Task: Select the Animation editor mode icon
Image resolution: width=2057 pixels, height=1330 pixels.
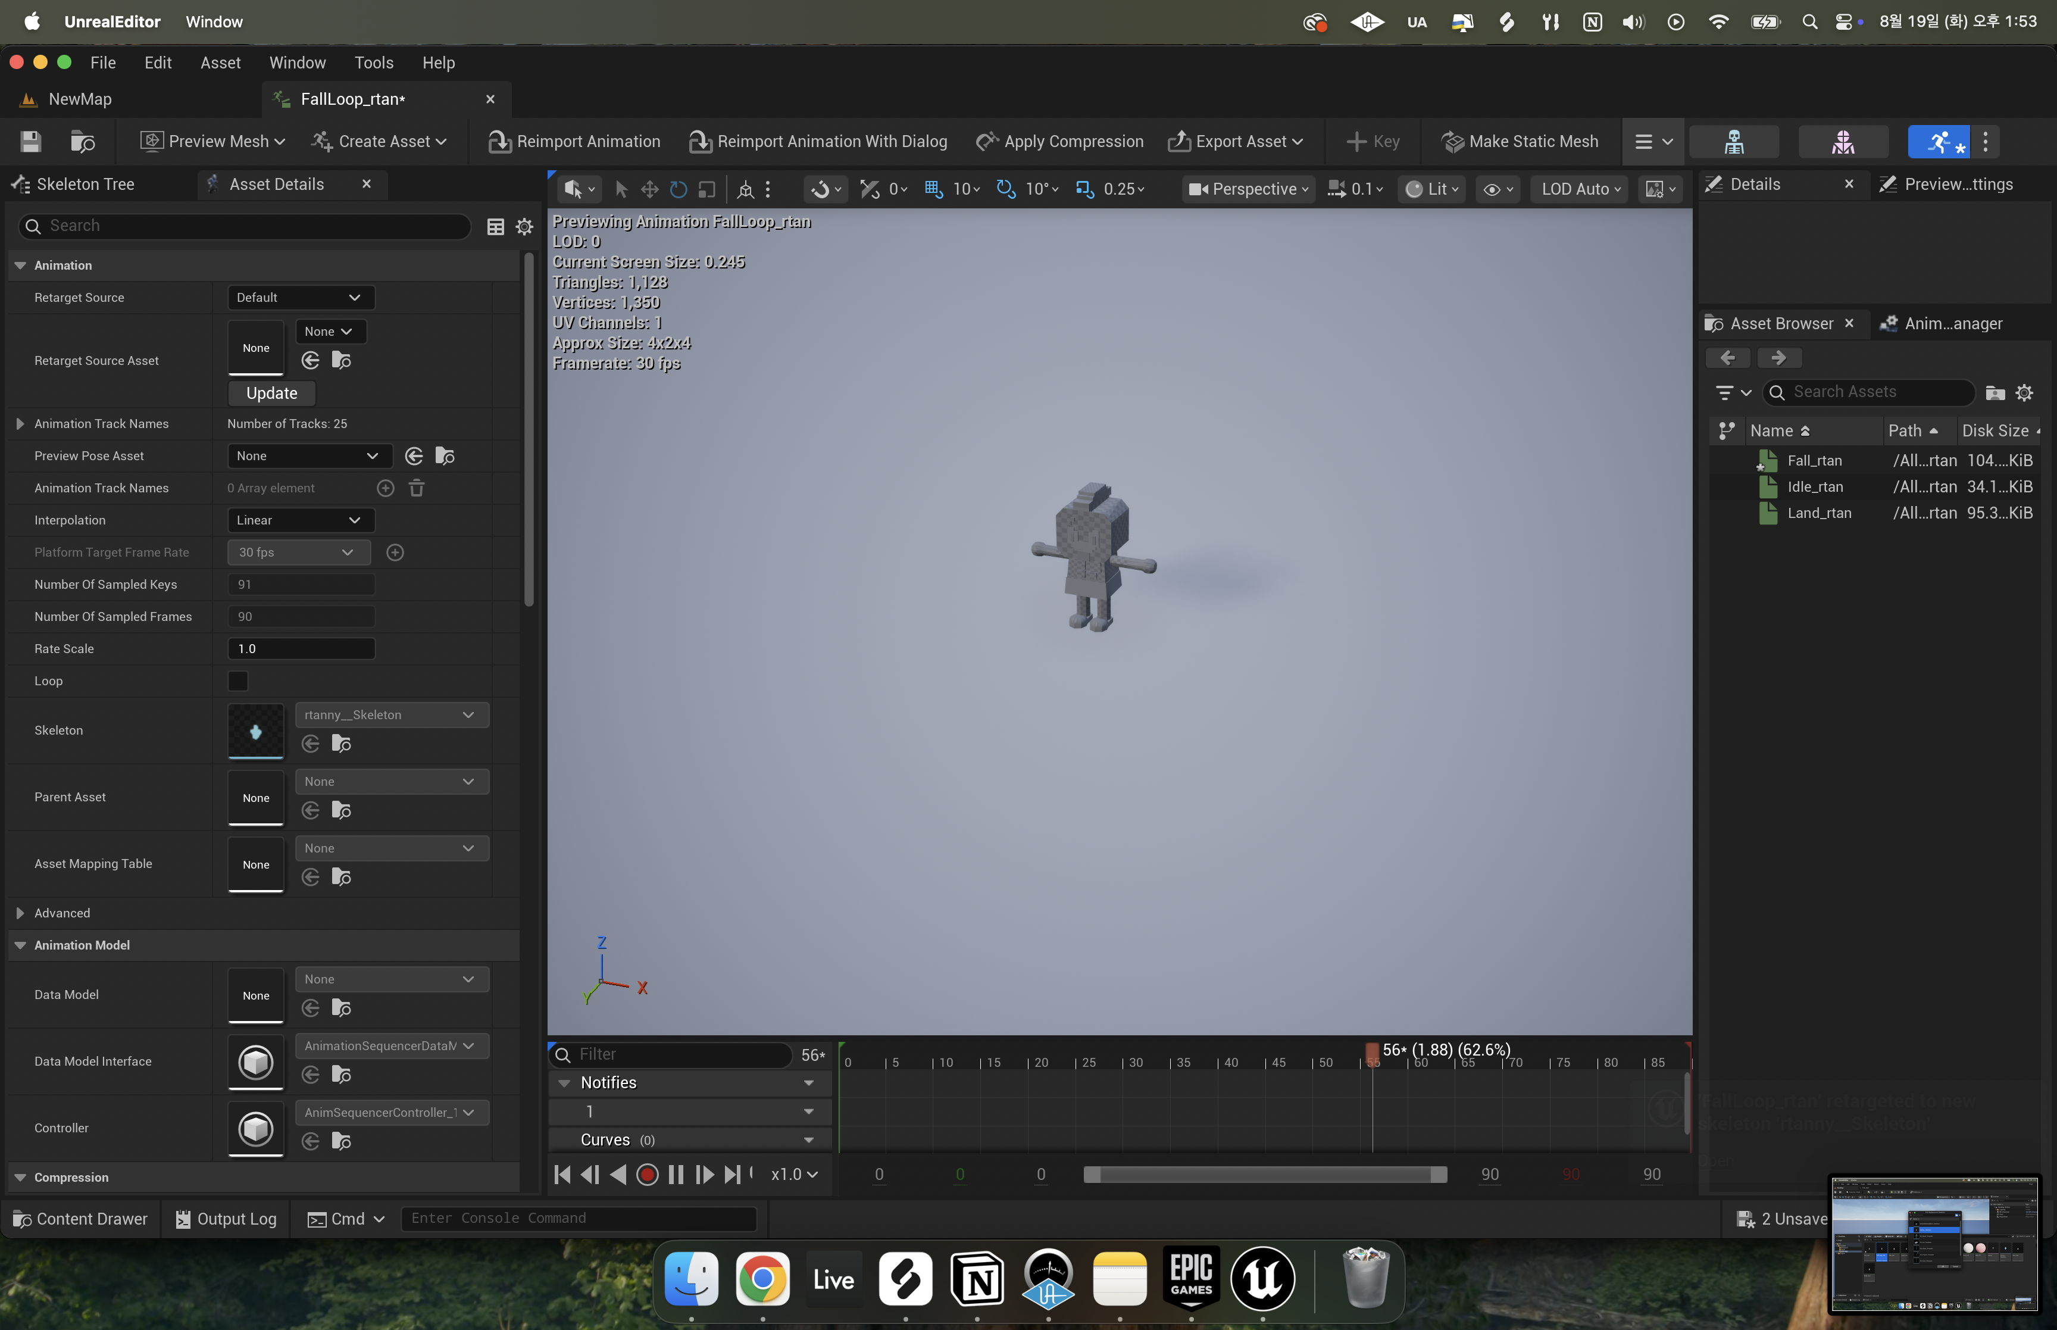Action: pyautogui.click(x=1939, y=142)
